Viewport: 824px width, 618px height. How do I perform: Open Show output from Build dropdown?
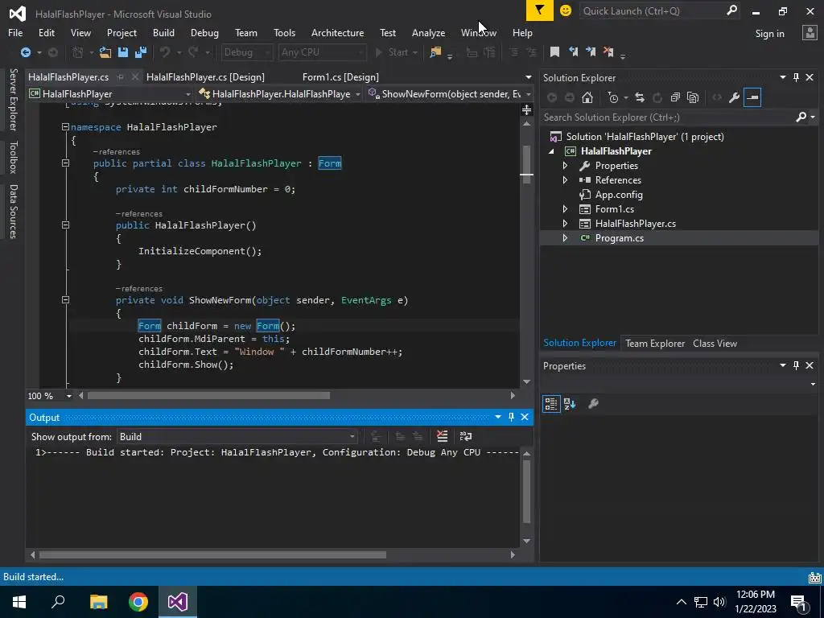[x=237, y=437]
